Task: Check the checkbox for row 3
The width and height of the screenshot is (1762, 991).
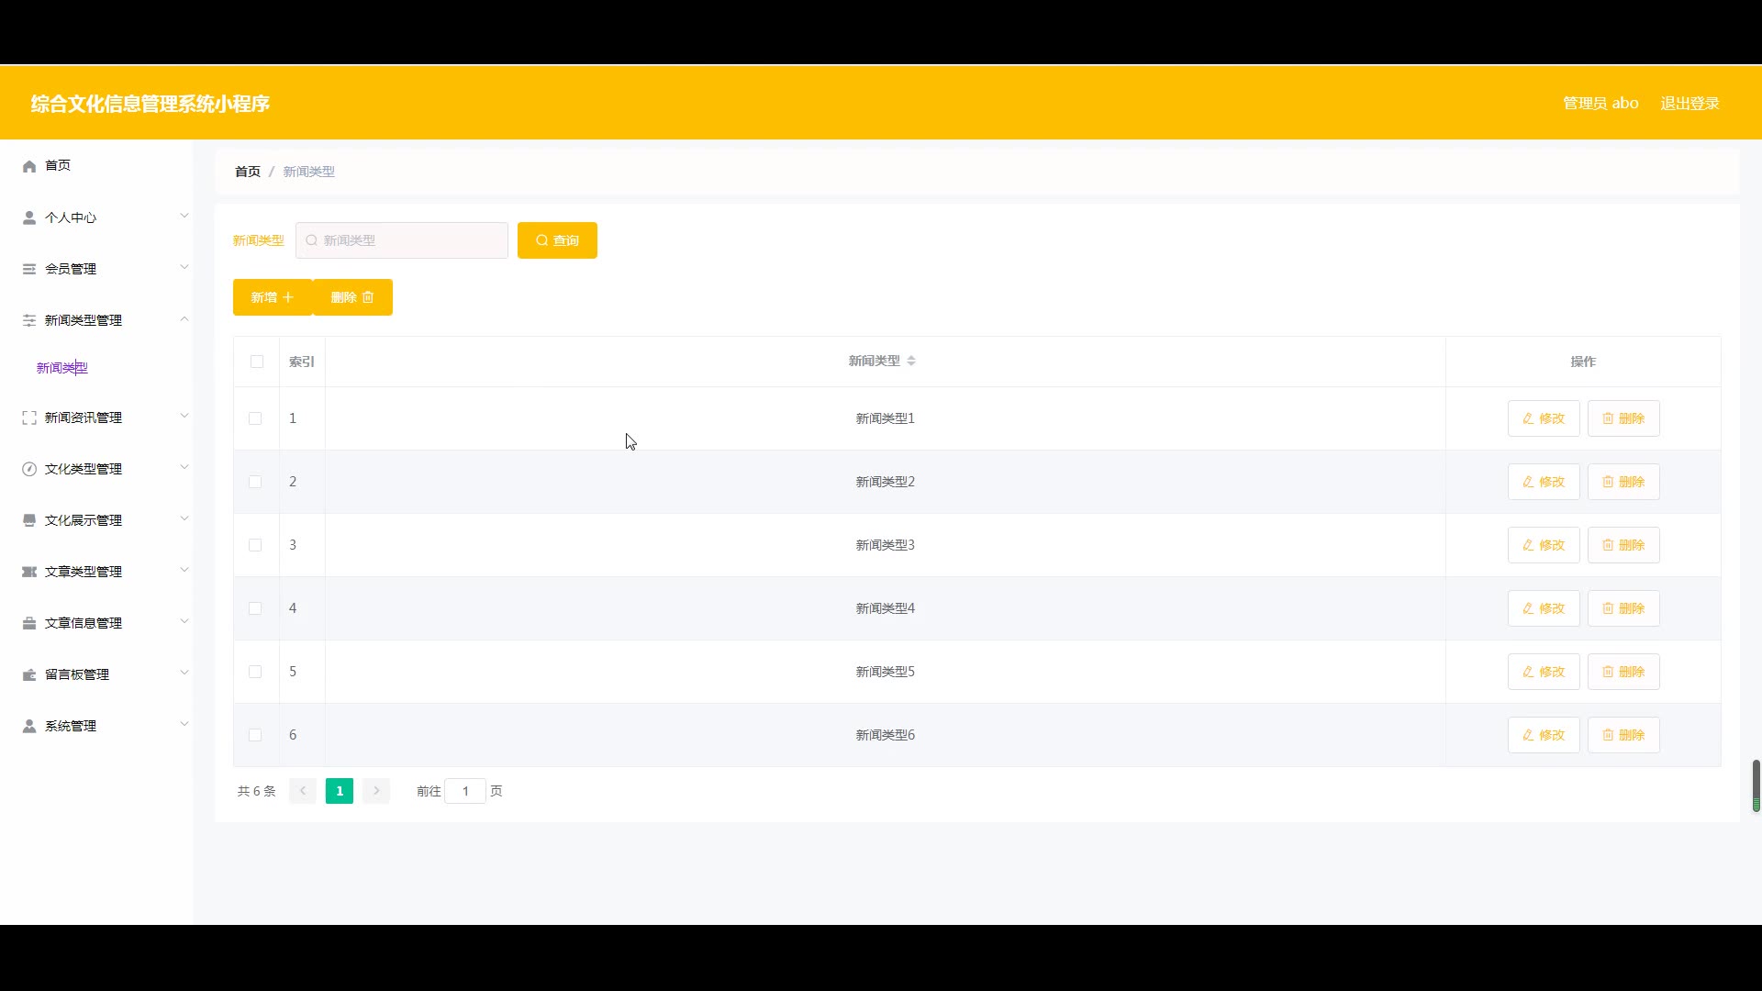Action: coord(255,545)
